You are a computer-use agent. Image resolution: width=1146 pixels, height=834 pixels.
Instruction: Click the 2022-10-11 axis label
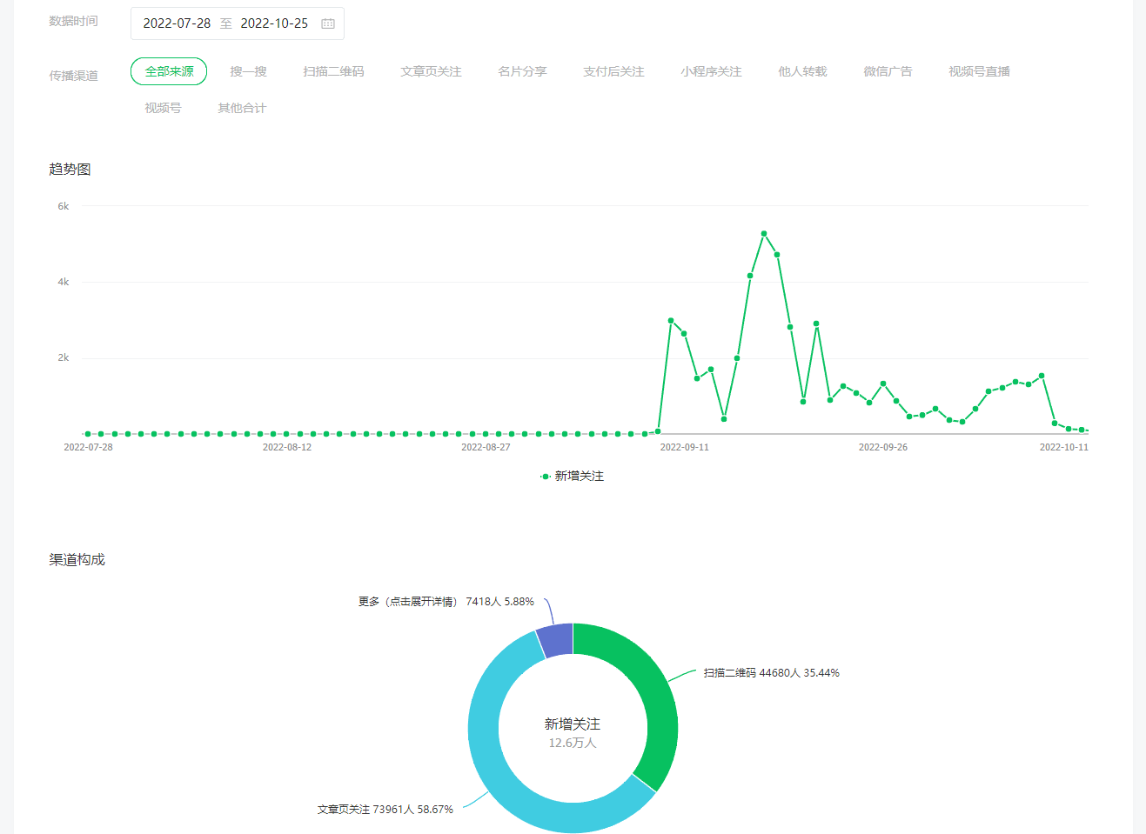click(x=1064, y=447)
